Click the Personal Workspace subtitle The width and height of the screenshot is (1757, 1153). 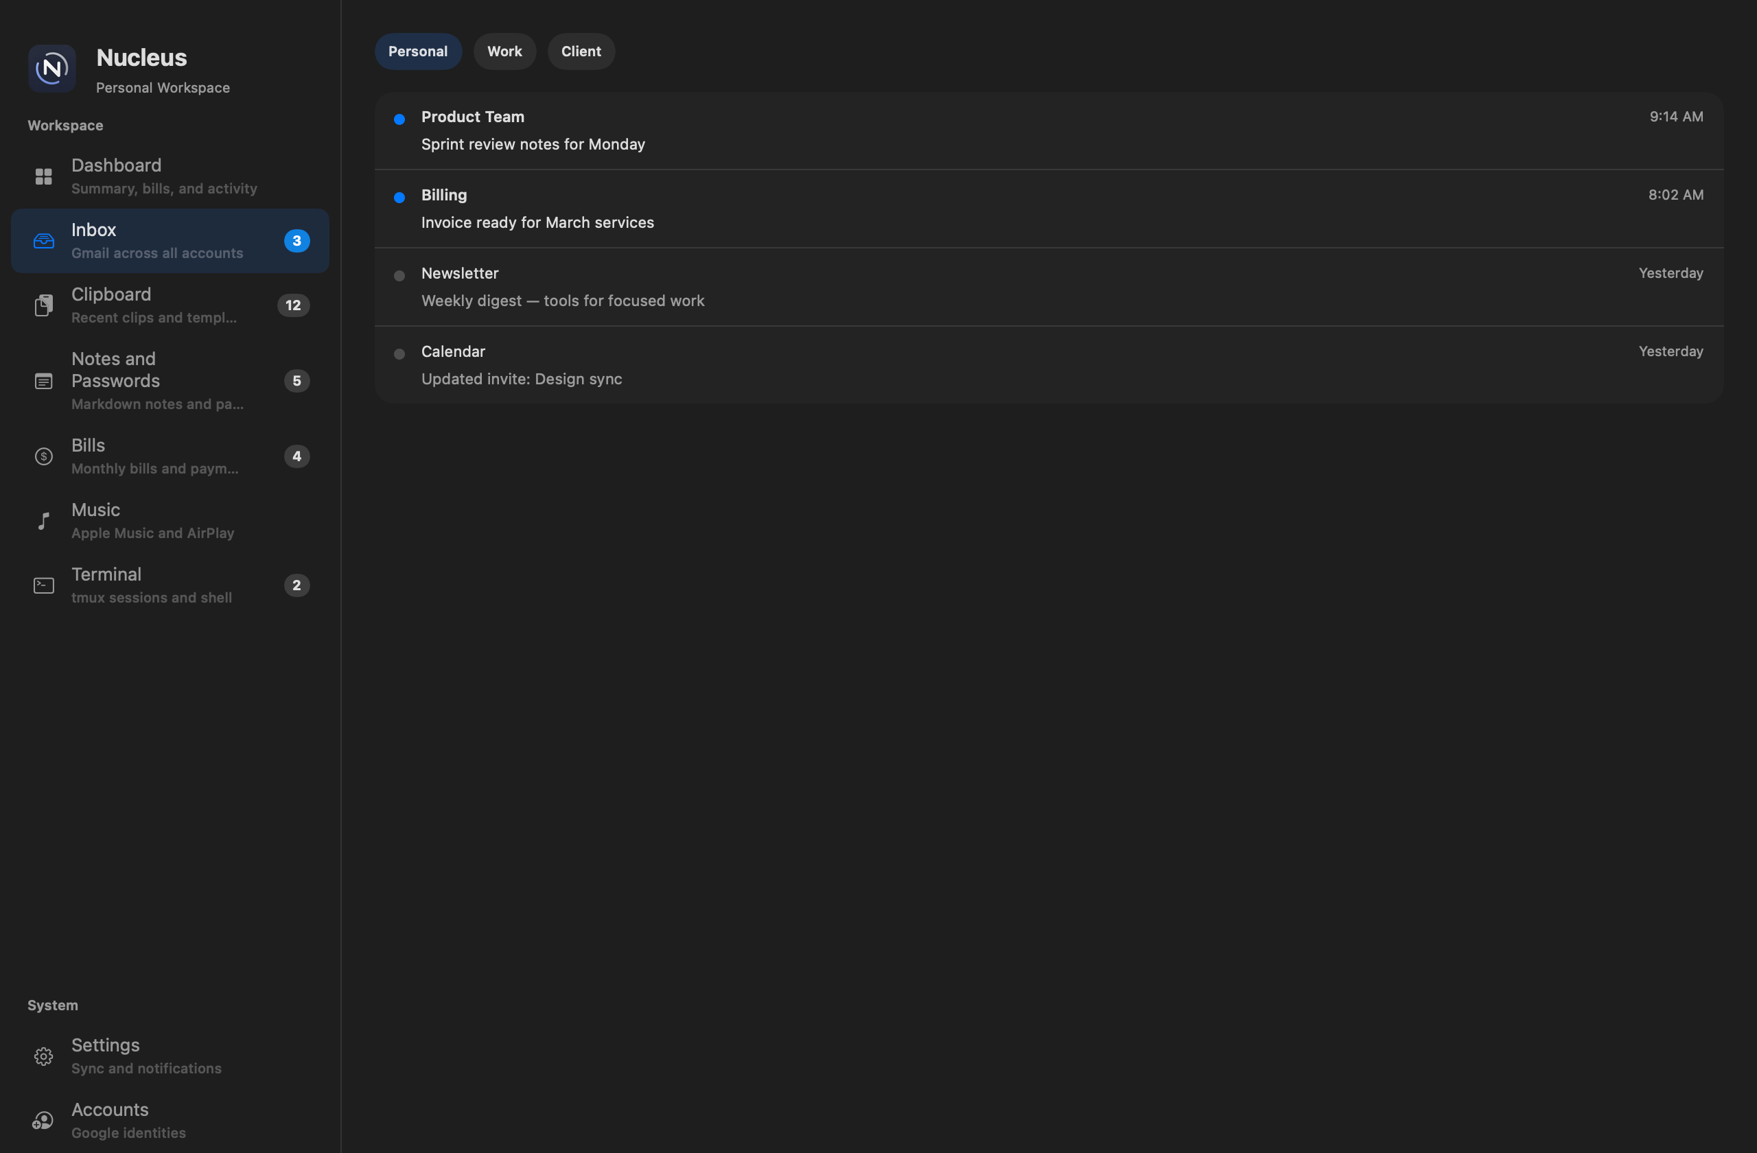[163, 88]
